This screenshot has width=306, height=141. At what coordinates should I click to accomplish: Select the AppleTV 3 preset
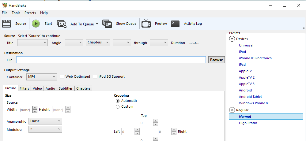247,84
